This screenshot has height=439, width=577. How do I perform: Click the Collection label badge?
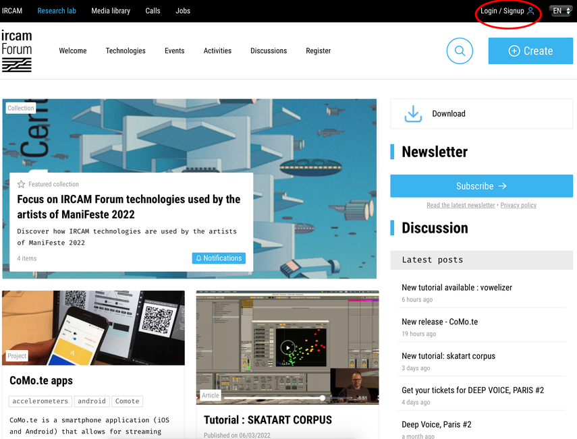21,108
